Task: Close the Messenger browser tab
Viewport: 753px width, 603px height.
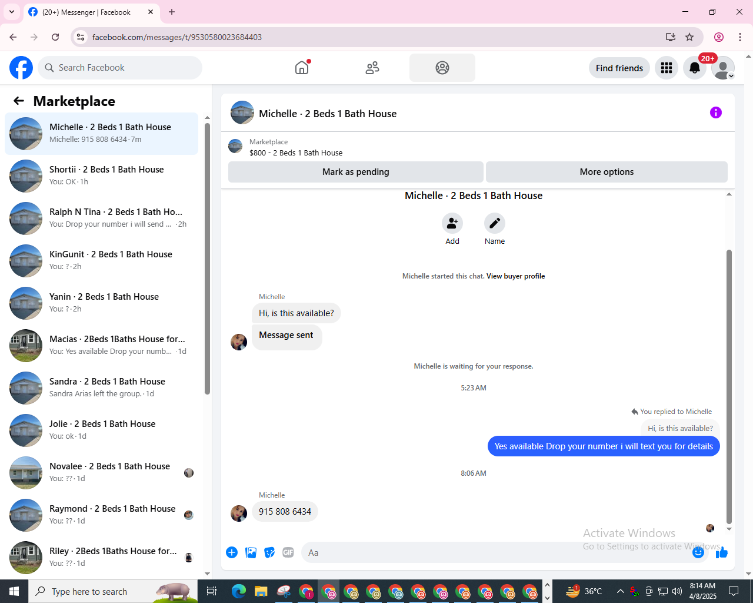Action: pyautogui.click(x=151, y=12)
